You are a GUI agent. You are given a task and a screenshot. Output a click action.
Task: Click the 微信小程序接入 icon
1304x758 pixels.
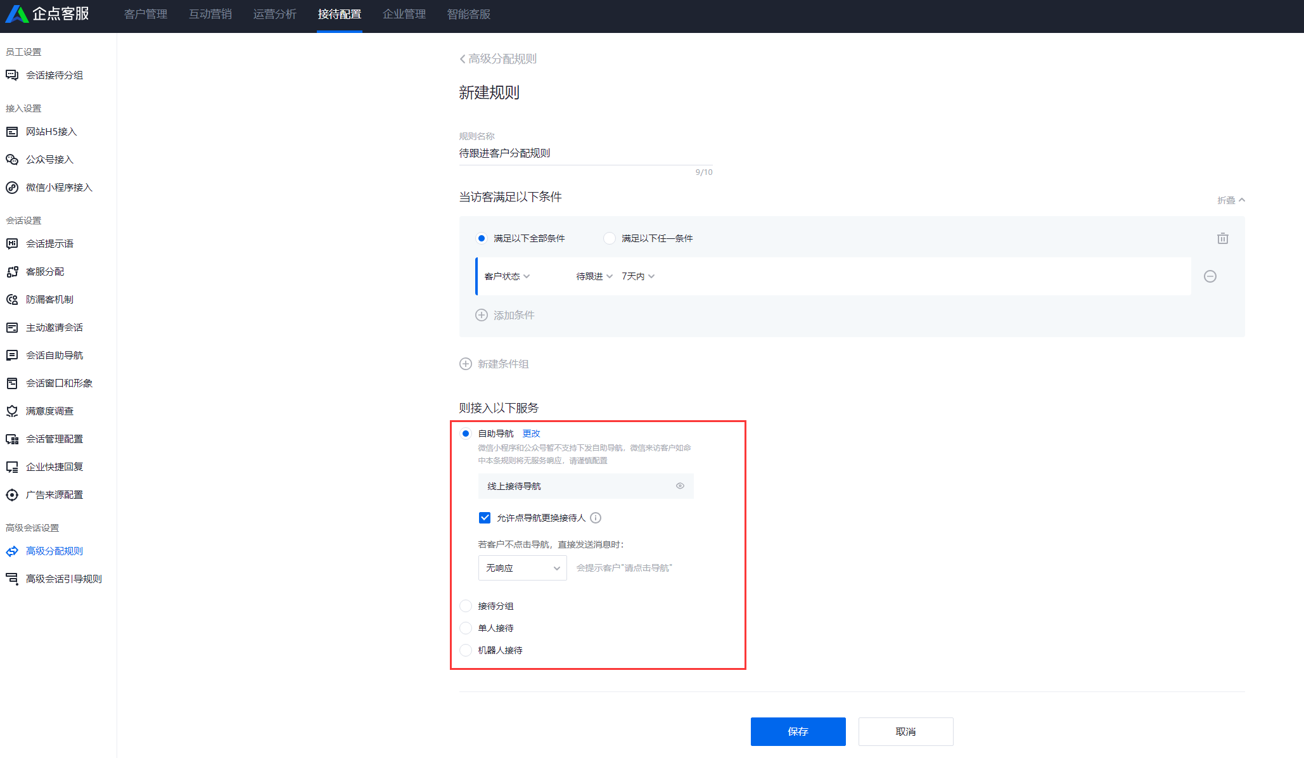pos(12,188)
